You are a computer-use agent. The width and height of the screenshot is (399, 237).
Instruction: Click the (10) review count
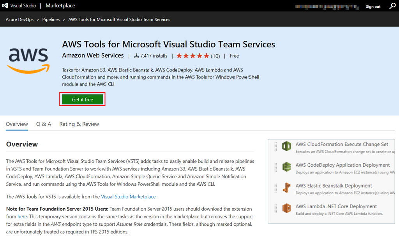[215, 56]
